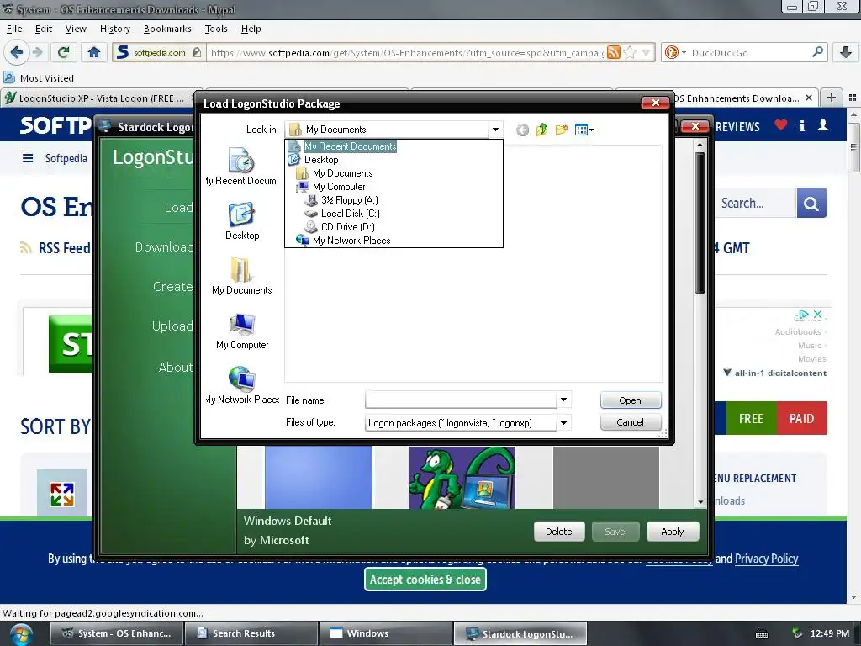
Task: Click Cancel button in file dialog
Action: pyautogui.click(x=631, y=422)
